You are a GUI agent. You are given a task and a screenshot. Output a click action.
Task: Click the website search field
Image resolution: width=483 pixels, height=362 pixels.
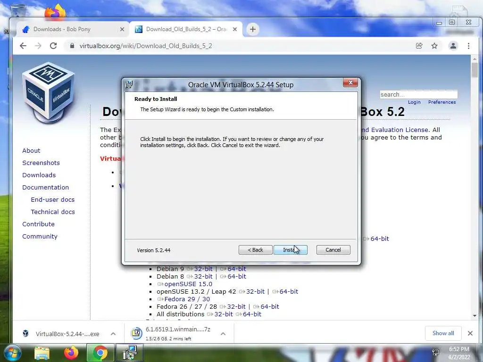point(419,94)
